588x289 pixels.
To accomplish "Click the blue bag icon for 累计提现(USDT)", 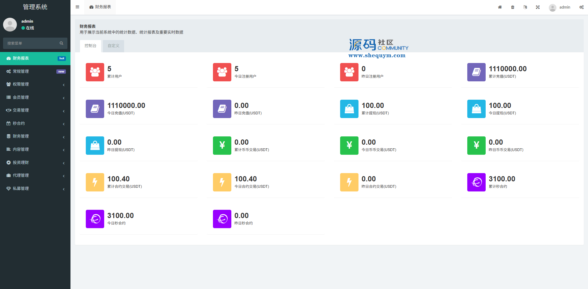I will [x=349, y=109].
